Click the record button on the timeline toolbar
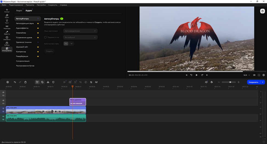This screenshot has height=144, width=267. (x=7, y=82)
